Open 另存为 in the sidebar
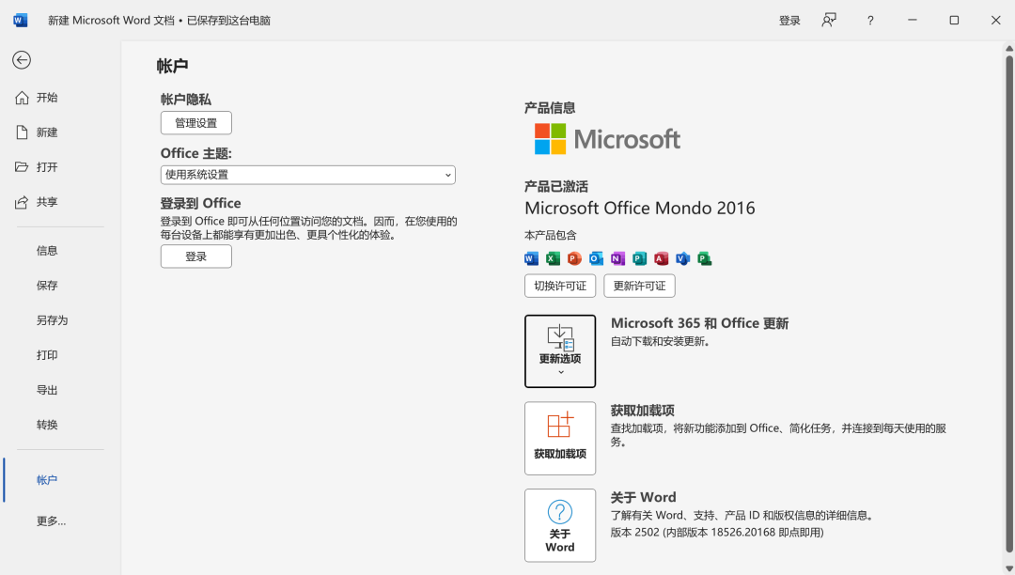 point(54,320)
